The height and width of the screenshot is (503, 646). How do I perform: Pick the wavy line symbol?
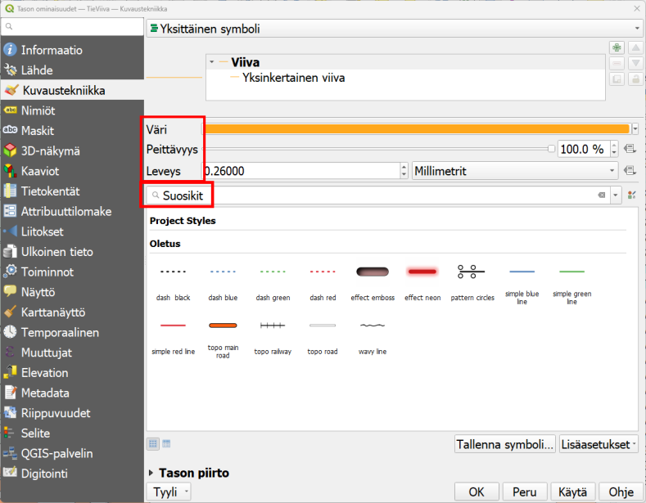click(x=373, y=326)
